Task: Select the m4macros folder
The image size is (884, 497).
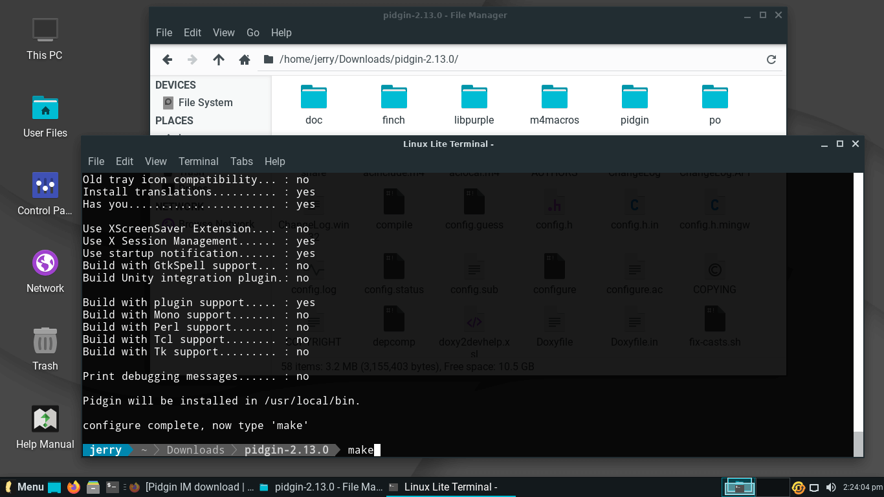Action: click(x=554, y=104)
